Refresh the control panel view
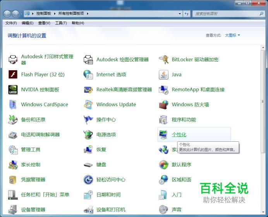The width and height of the screenshot is (268, 217). pyautogui.click(x=186, y=14)
